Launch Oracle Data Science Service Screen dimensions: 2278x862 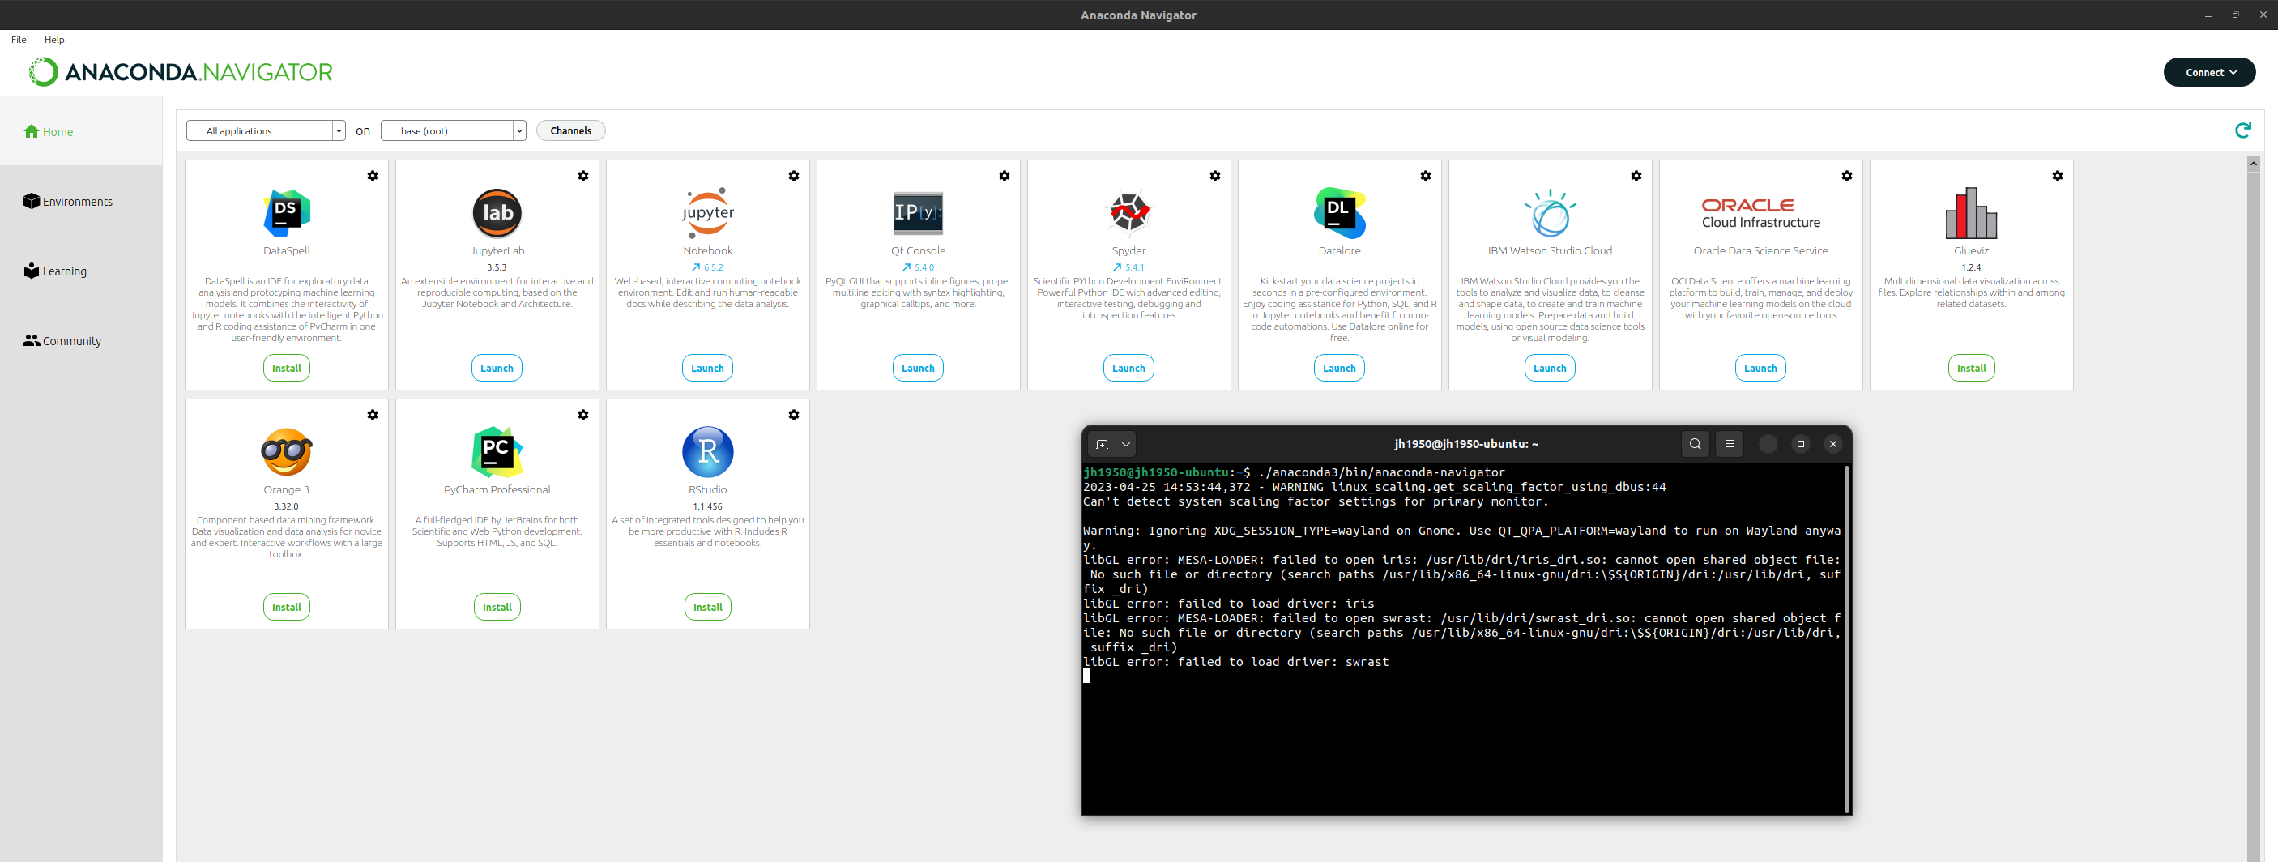point(1760,368)
